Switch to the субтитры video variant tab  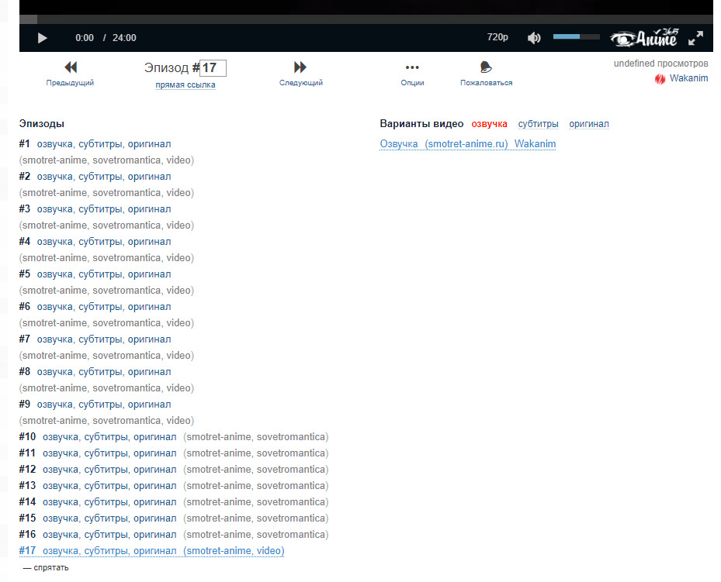click(538, 124)
